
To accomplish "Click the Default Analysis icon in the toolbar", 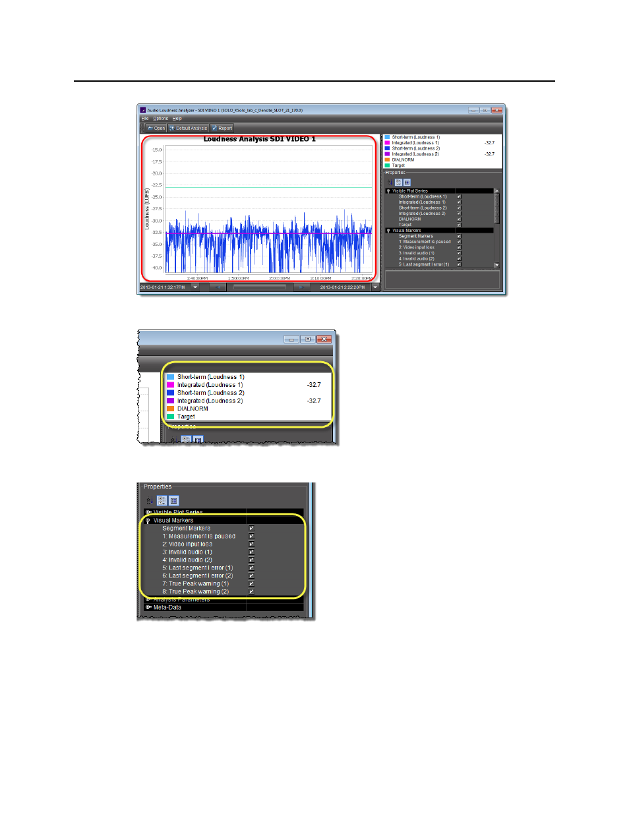I will pyautogui.click(x=172, y=128).
